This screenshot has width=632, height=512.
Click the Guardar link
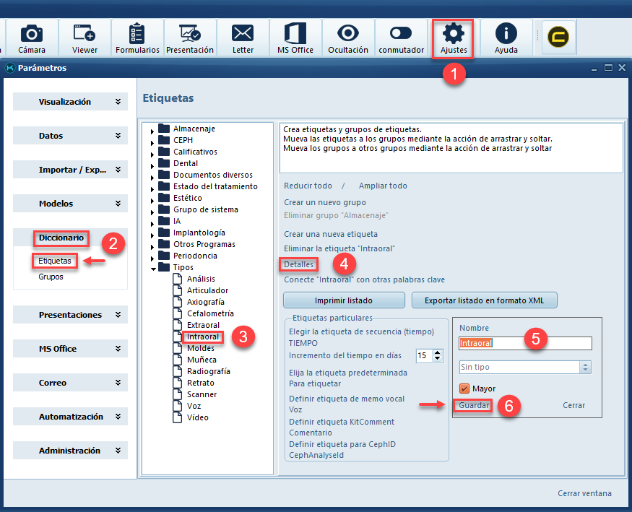(474, 405)
